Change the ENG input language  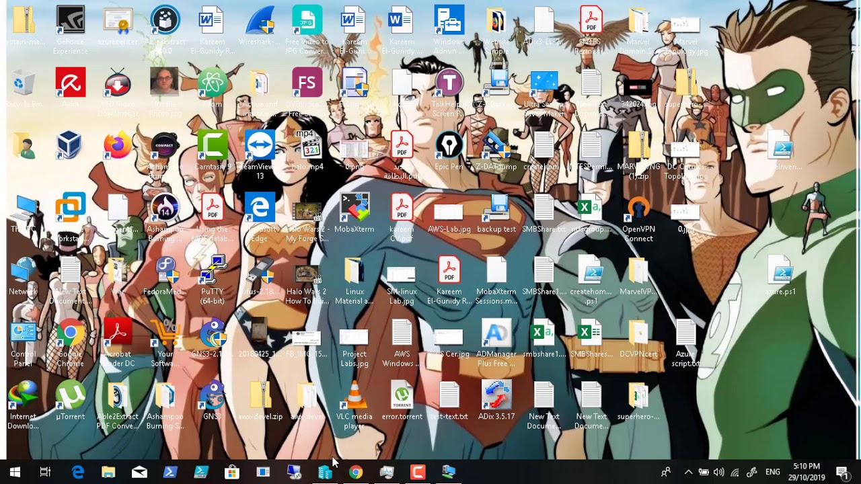click(772, 472)
